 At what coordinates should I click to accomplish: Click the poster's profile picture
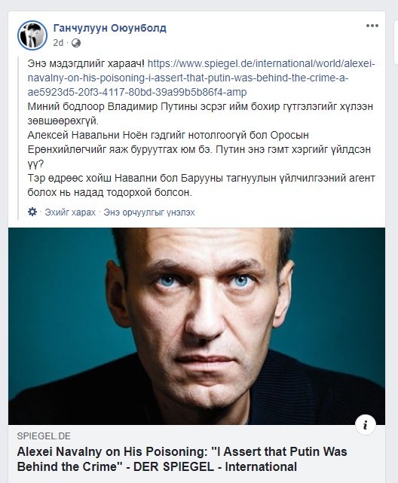coord(32,35)
